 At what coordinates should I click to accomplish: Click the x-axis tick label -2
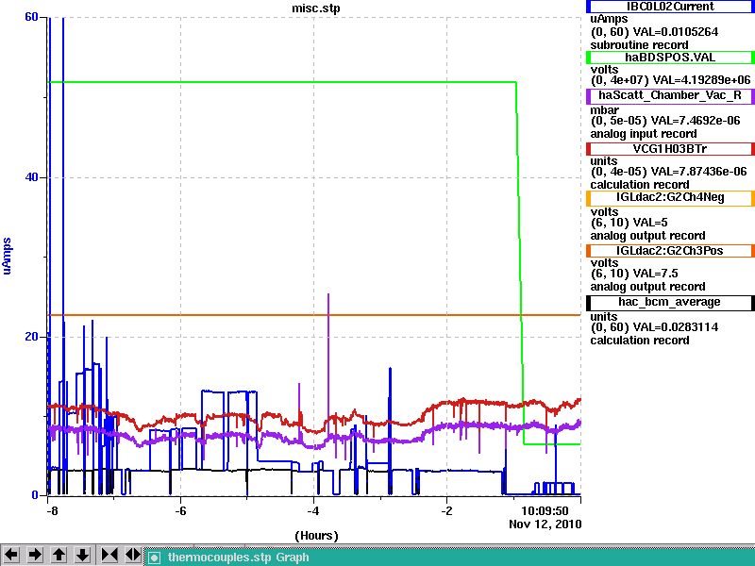point(446,511)
